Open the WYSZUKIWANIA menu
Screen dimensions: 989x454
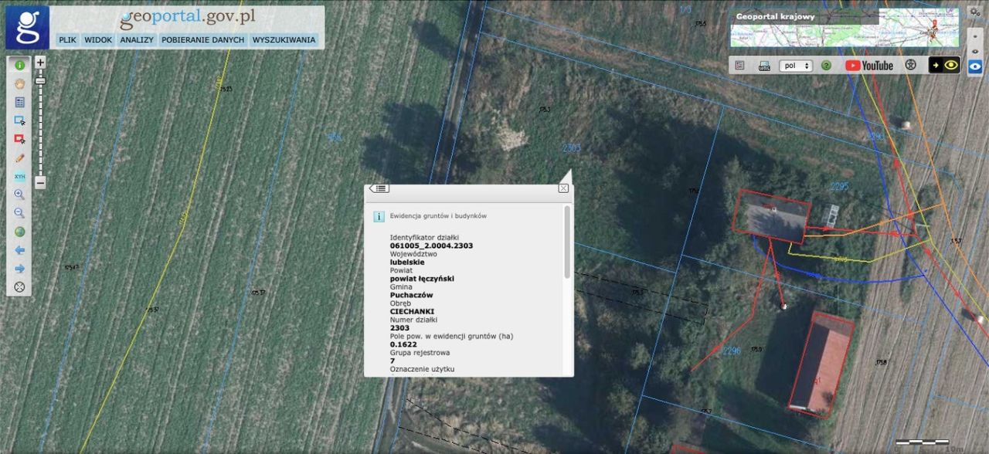[284, 39]
